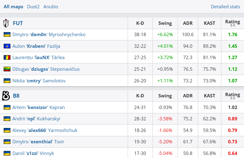Open Andrii 'npl' Kukharskyi's player profile
Image resolution: width=244 pixels, height=158 pixels.
point(36,119)
